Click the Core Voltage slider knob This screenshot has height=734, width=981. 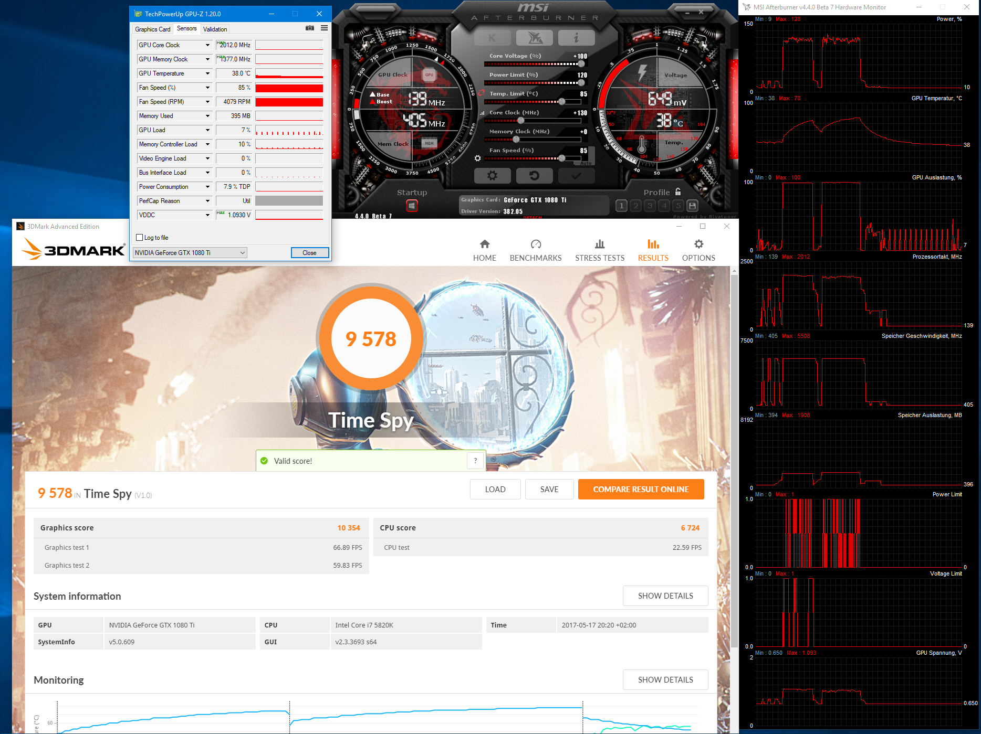tap(581, 64)
